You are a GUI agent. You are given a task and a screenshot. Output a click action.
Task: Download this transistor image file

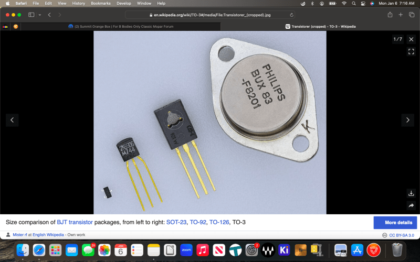click(x=411, y=193)
